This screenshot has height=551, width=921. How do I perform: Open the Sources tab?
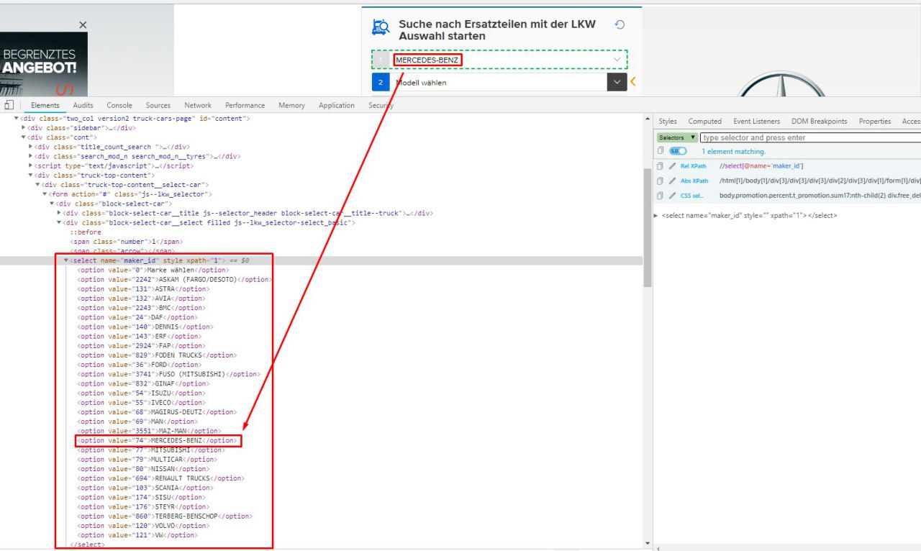(x=158, y=106)
